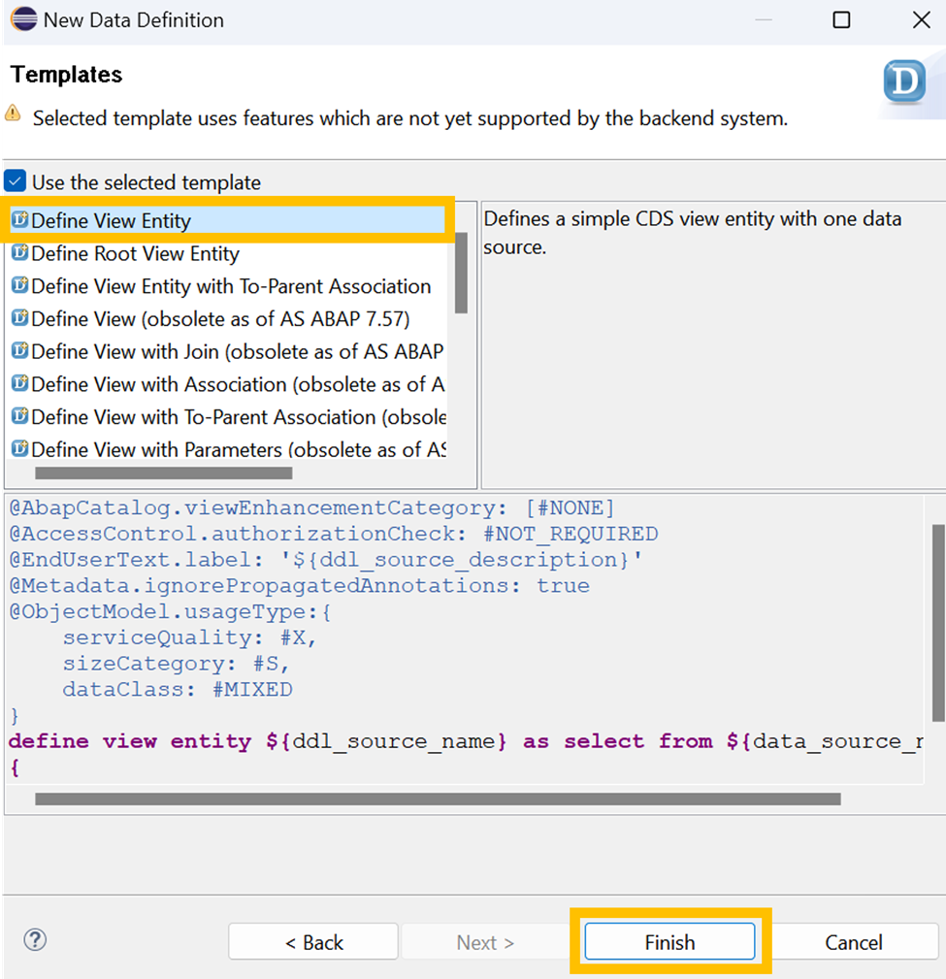
Task: Click the sizeCategory: #S line
Action: pyautogui.click(x=176, y=663)
